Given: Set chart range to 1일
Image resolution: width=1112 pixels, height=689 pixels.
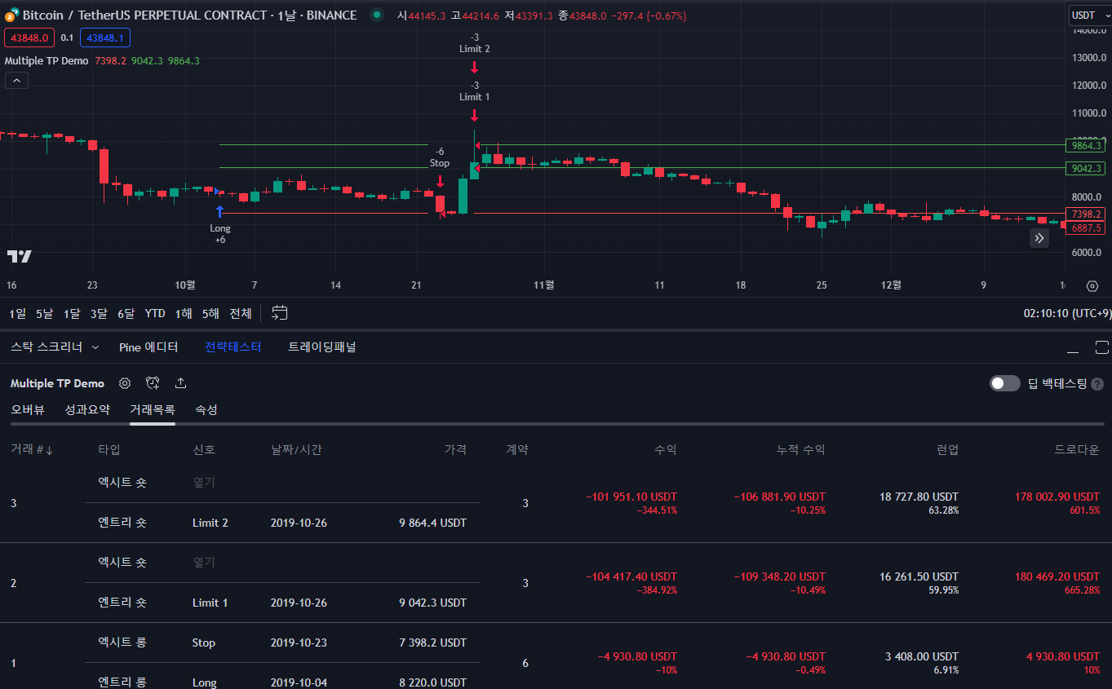Looking at the screenshot, I should (18, 313).
